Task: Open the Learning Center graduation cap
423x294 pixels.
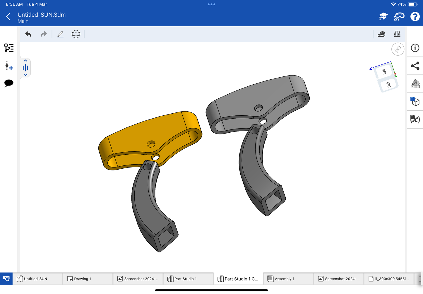Action: [x=383, y=17]
